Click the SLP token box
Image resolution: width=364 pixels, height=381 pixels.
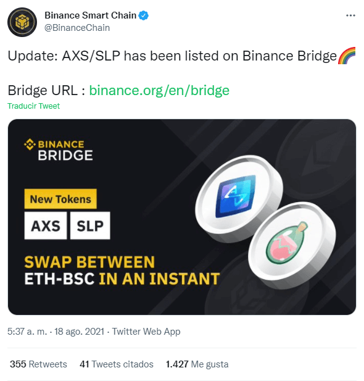(x=90, y=225)
